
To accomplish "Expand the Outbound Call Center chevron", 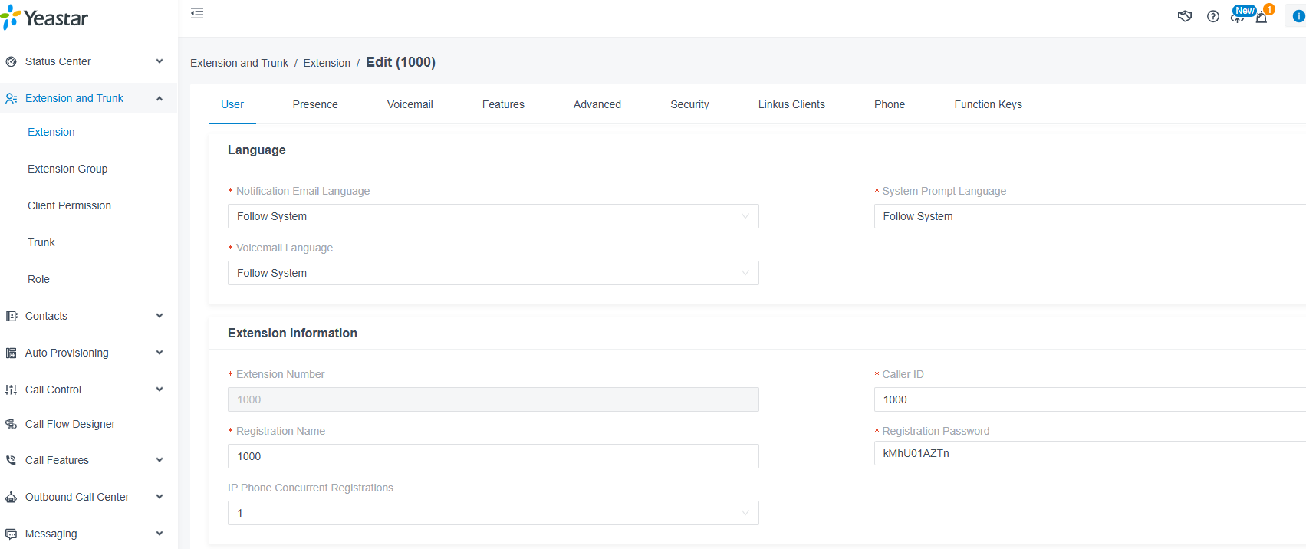I will point(160,497).
